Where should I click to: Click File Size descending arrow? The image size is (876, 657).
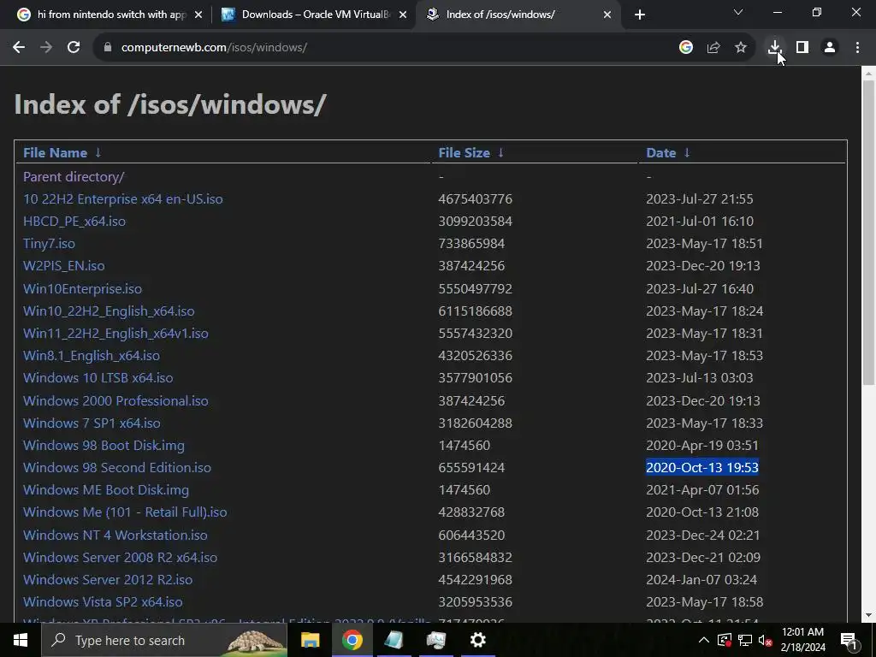coord(500,152)
